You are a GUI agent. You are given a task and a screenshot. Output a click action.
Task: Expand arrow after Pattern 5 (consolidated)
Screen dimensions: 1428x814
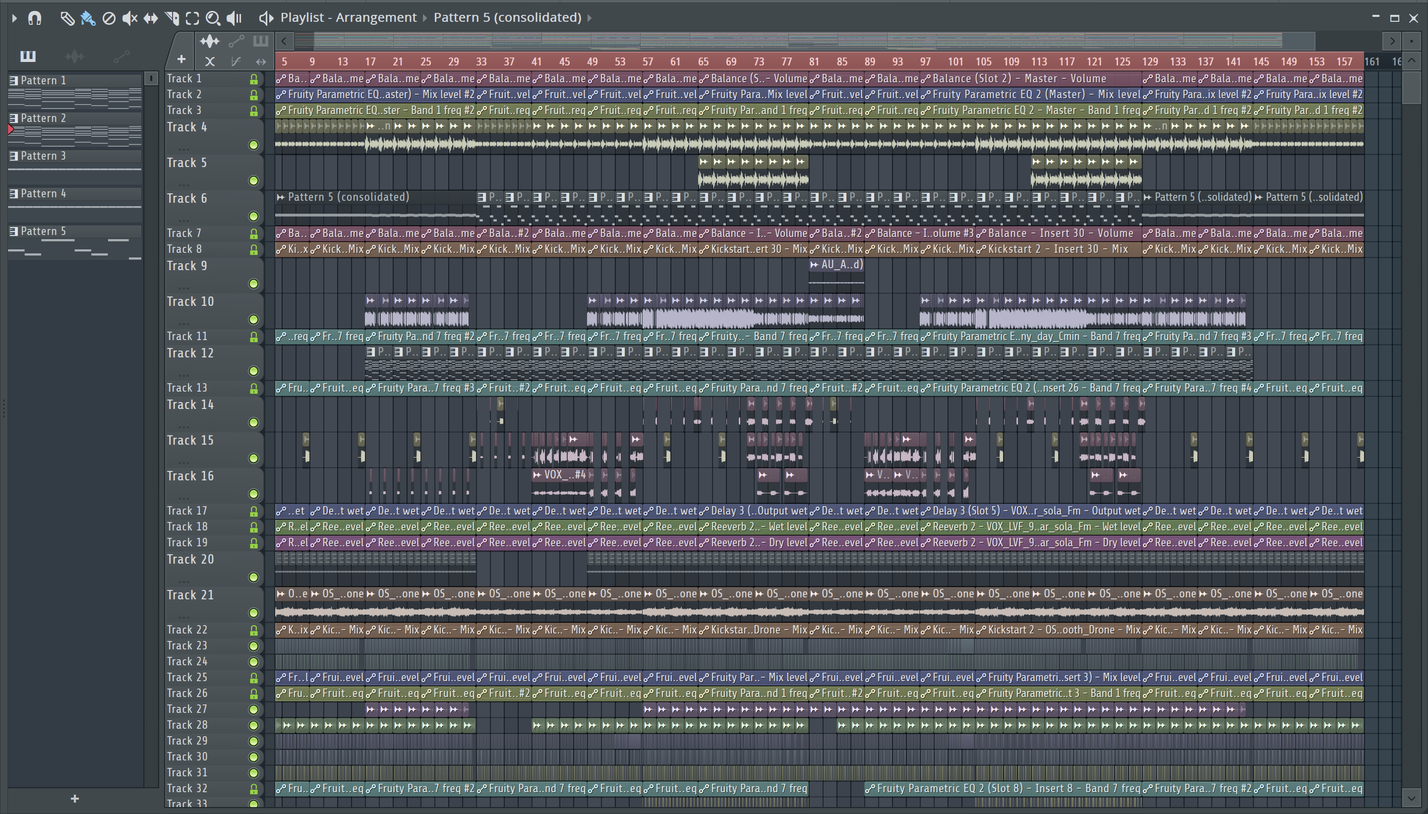point(590,18)
